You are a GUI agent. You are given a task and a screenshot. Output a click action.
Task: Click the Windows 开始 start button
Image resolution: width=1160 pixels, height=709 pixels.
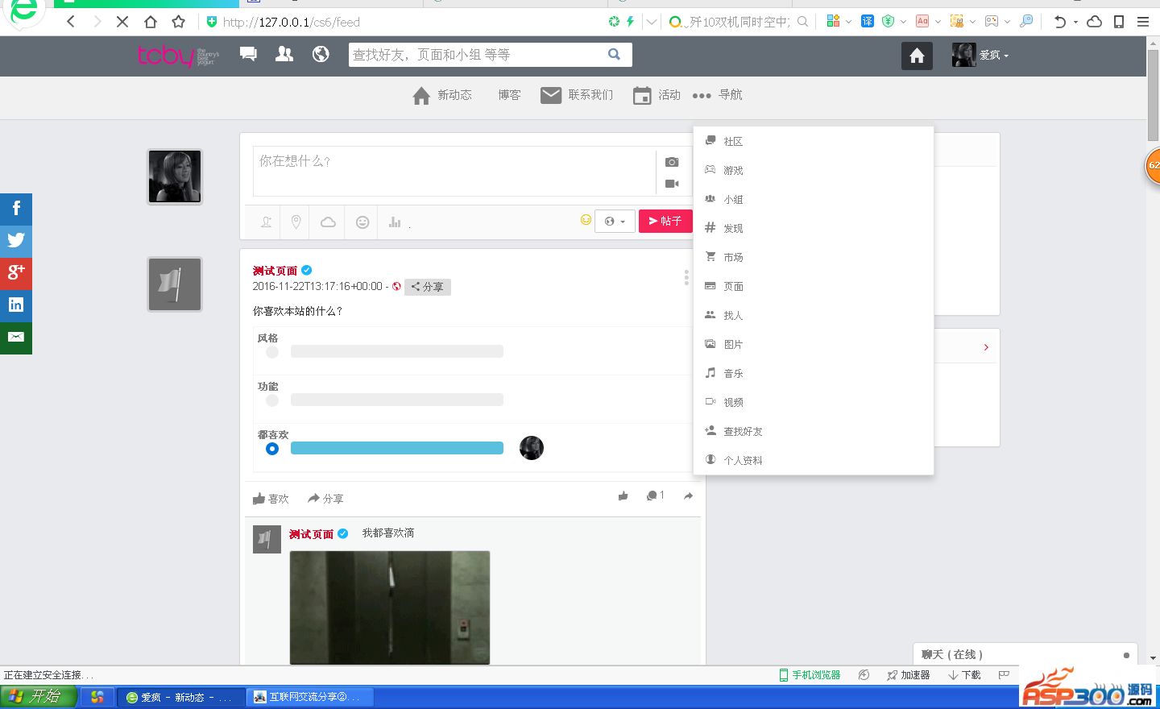click(x=38, y=696)
